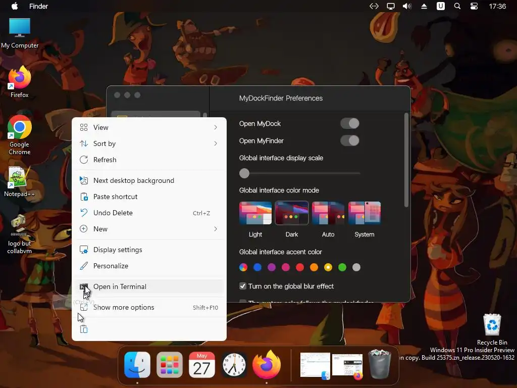517x388 pixels.
Task: Pick the green accent color
Action: coord(342,267)
